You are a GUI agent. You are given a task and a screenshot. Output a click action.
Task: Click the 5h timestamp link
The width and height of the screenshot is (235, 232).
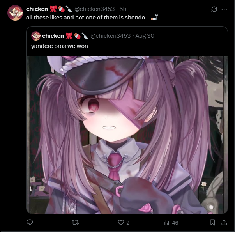coord(123,9)
